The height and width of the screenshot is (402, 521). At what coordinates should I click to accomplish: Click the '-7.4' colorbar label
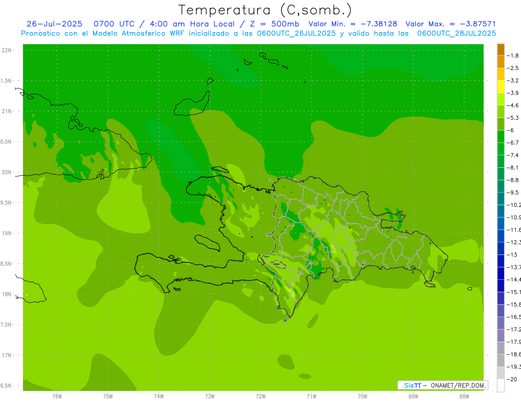(x=513, y=155)
